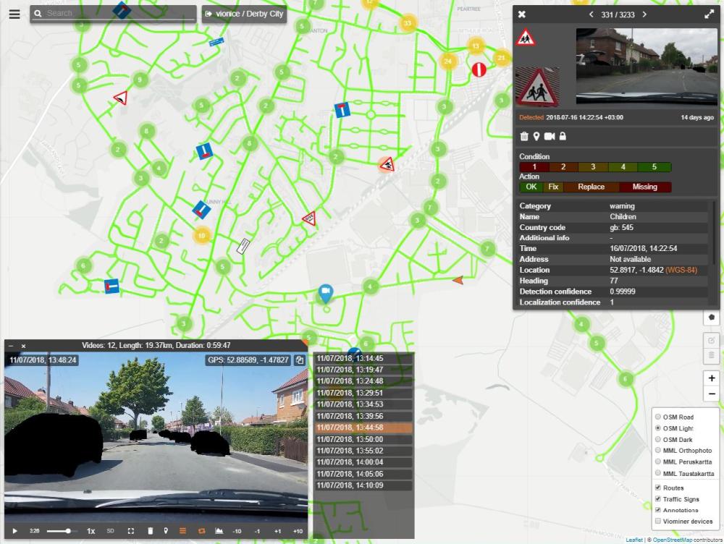Uncheck the Traffic Signs layer

658,499
